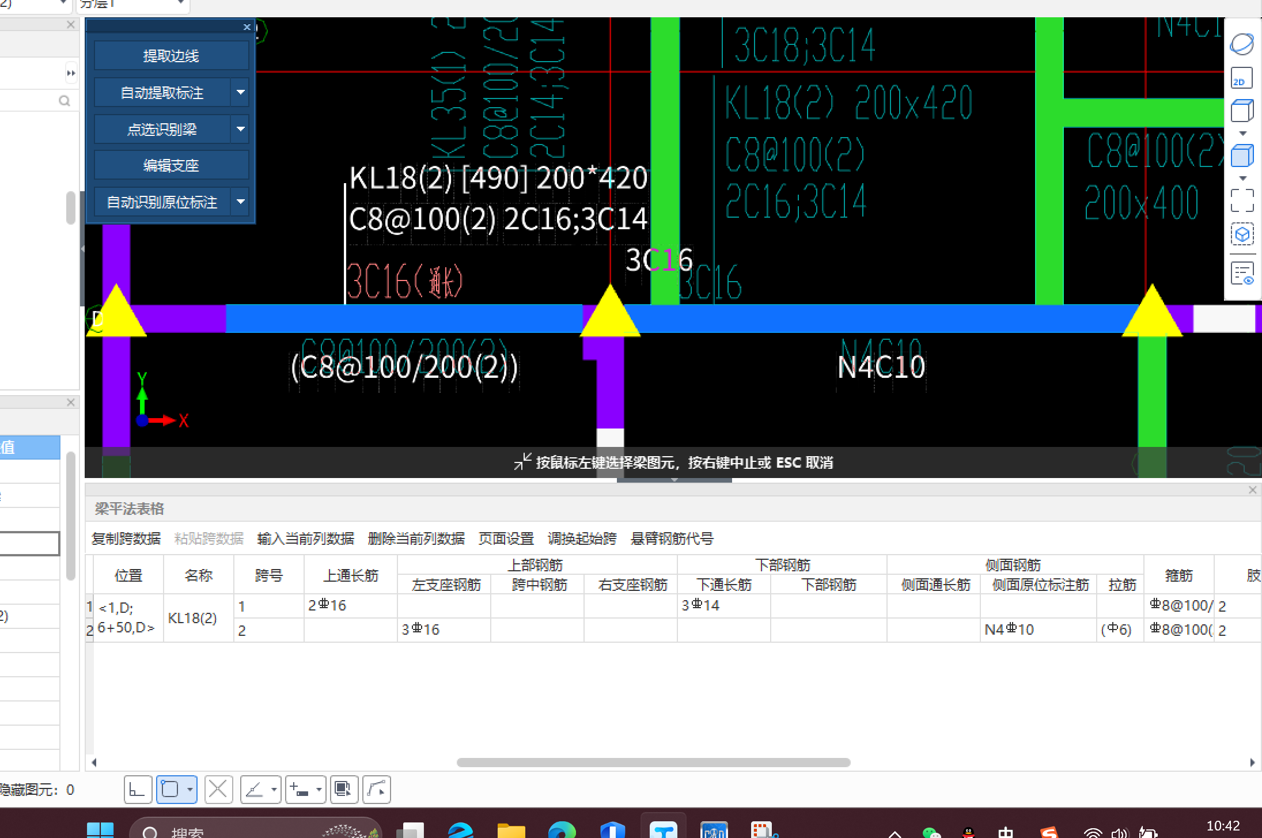Close the beam recognition floating panel
Image resolution: width=1262 pixels, height=838 pixels.
(247, 26)
